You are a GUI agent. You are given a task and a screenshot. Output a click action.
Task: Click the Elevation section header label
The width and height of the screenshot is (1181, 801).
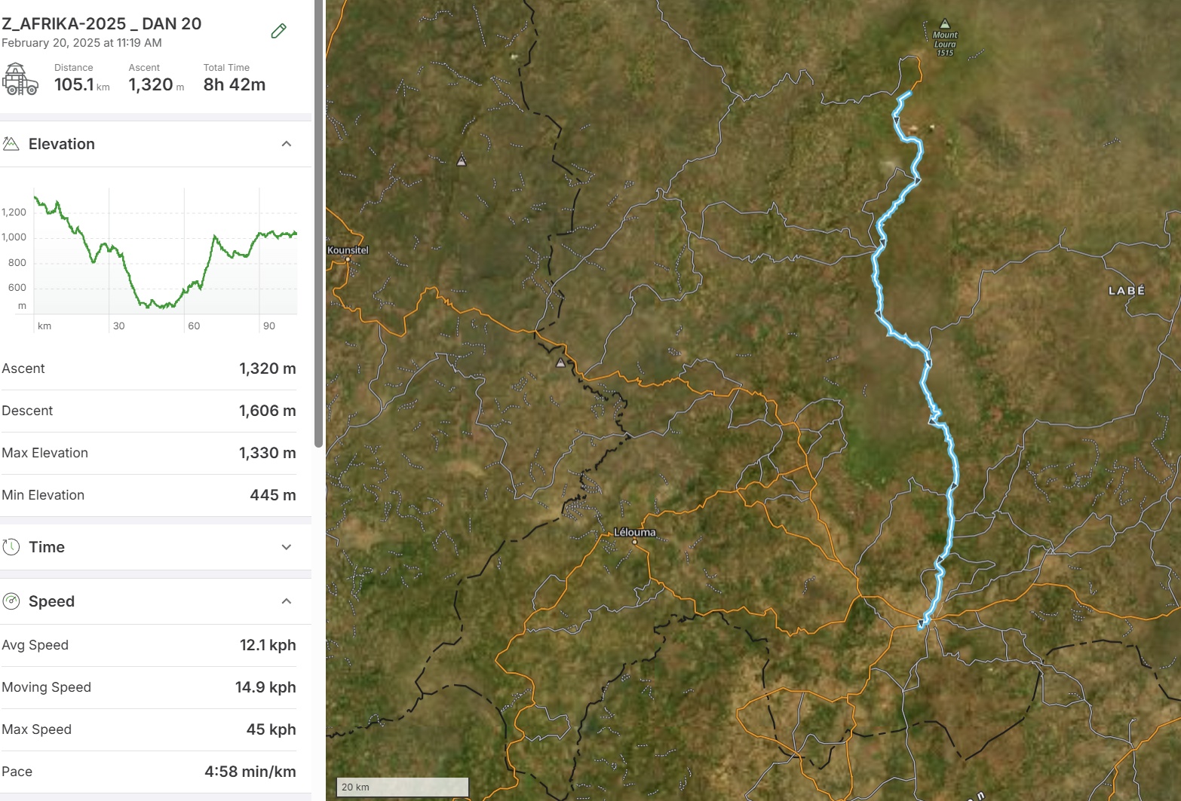62,144
